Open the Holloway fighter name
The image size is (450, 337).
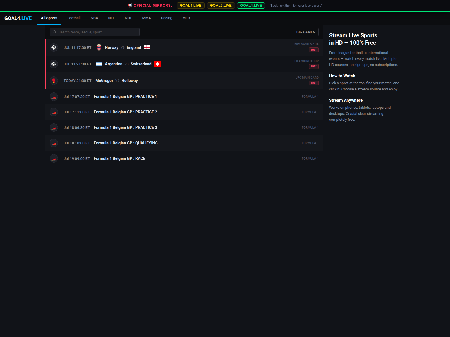130,81
